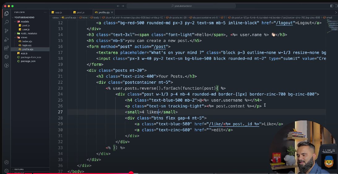Image resolution: width=338 pixels, height=174 pixels.
Task: Open the Extensions view
Action: click(x=6, y=48)
